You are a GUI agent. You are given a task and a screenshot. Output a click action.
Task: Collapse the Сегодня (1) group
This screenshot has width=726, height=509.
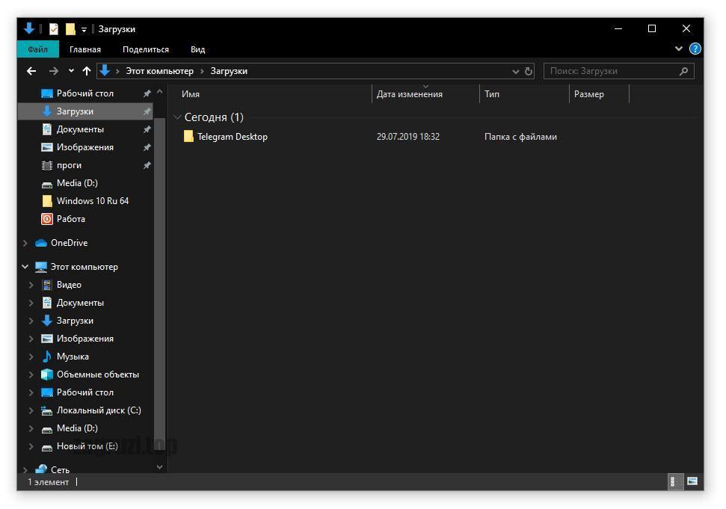click(177, 117)
